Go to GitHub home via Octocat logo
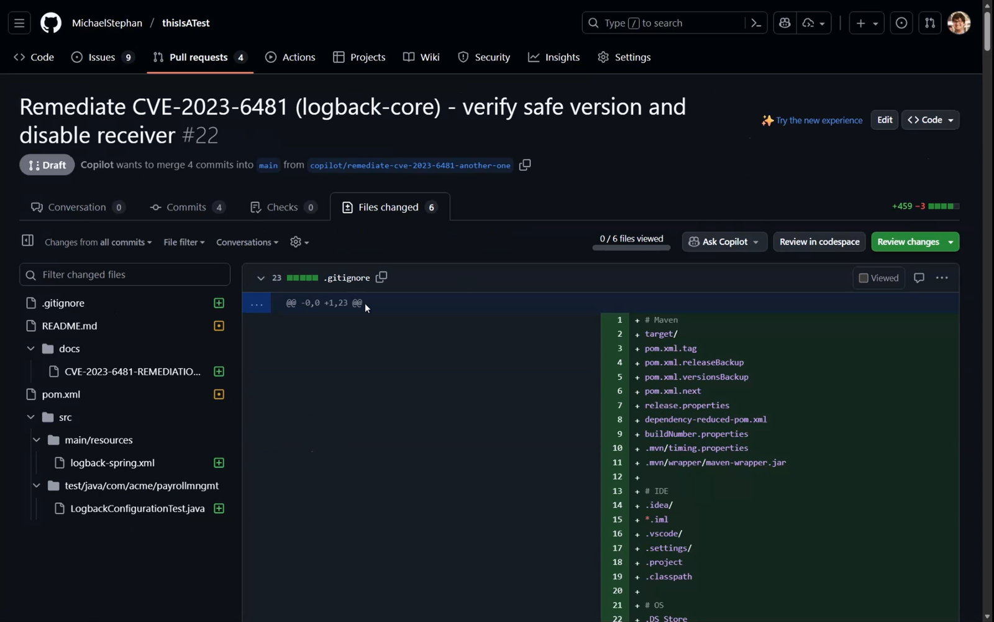Viewport: 994px width, 622px height. (x=51, y=23)
